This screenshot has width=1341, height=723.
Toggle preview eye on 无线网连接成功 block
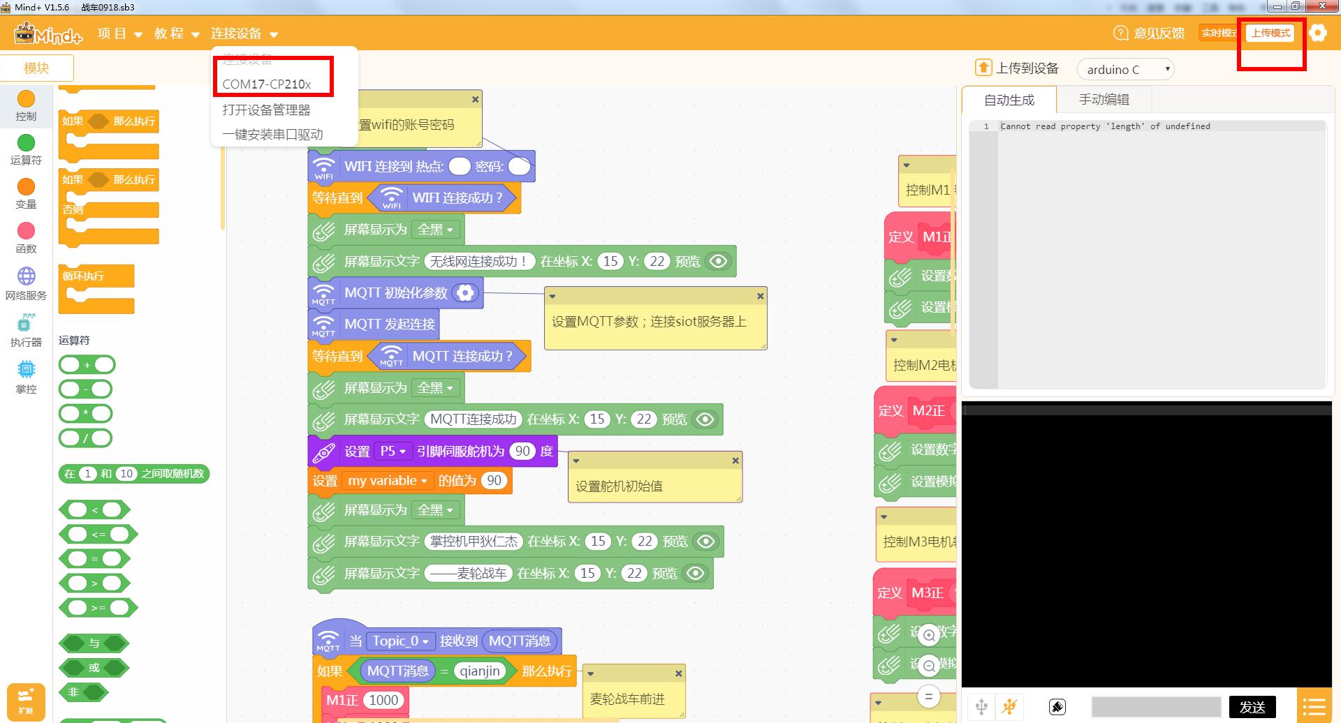[x=718, y=261]
